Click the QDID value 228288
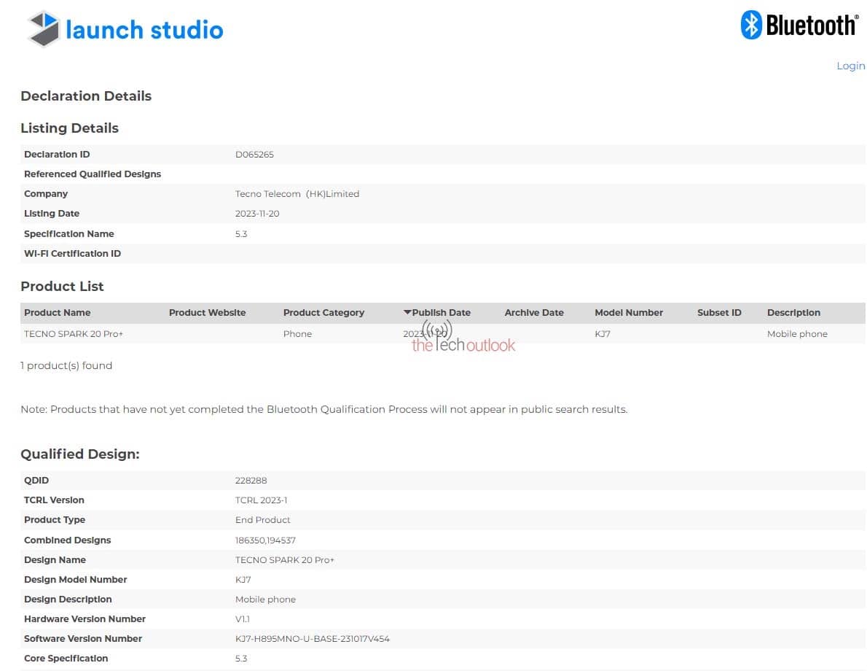This screenshot has width=867, height=671. (x=251, y=480)
